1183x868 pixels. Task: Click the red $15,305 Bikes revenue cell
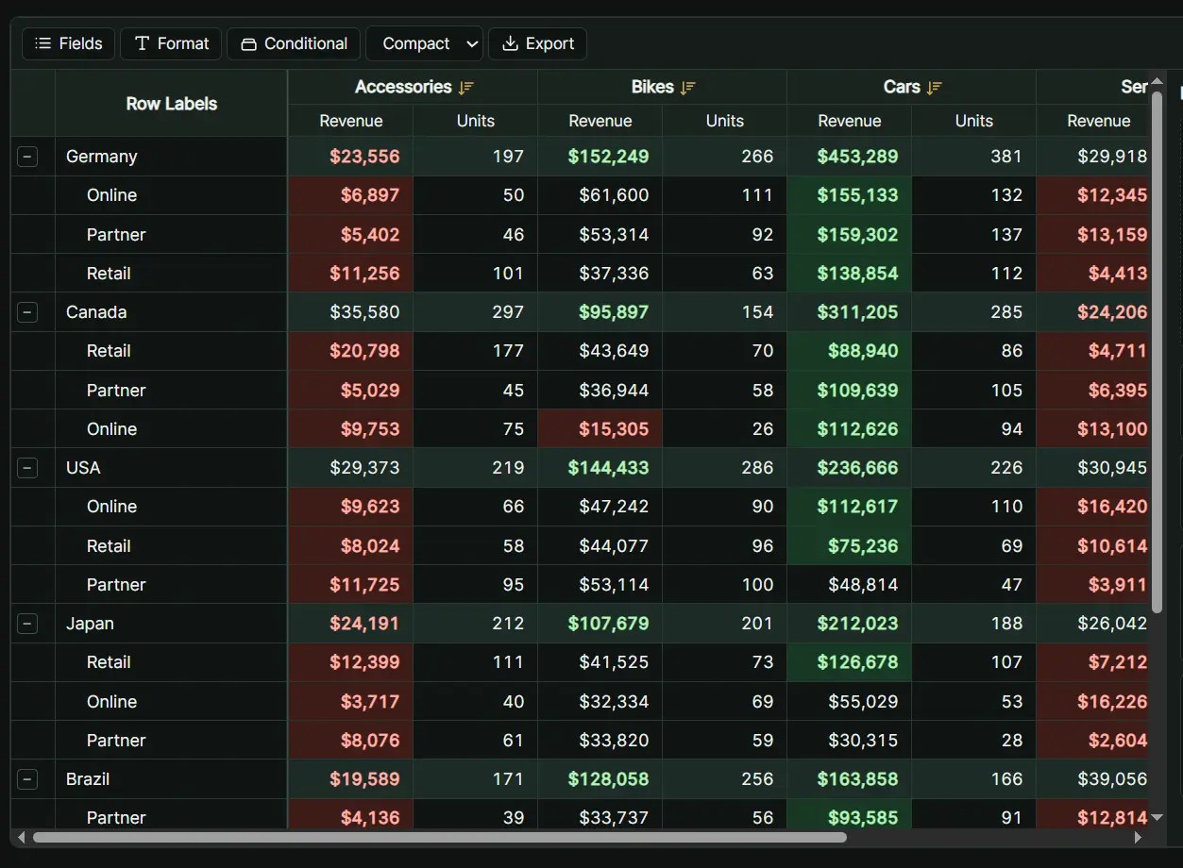point(600,429)
